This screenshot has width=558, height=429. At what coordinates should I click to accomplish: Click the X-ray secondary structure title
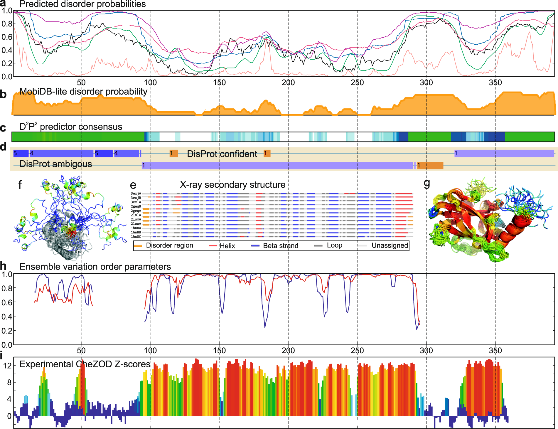[232, 185]
